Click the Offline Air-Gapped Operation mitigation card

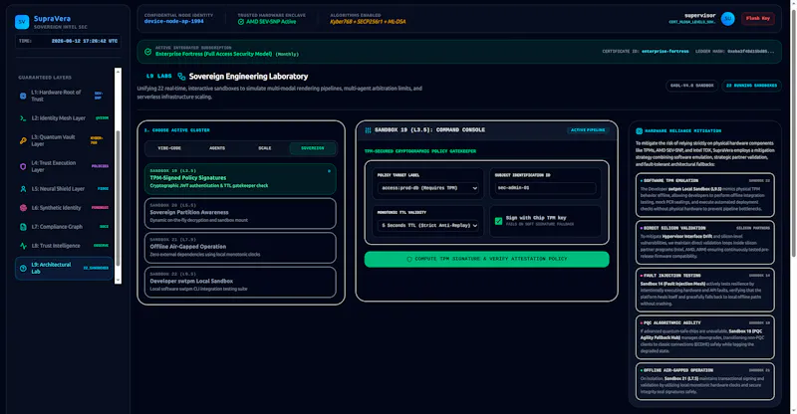point(705,381)
